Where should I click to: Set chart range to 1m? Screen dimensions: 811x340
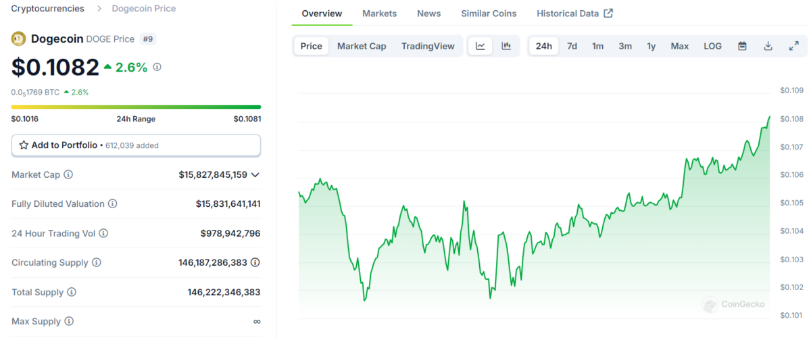597,46
